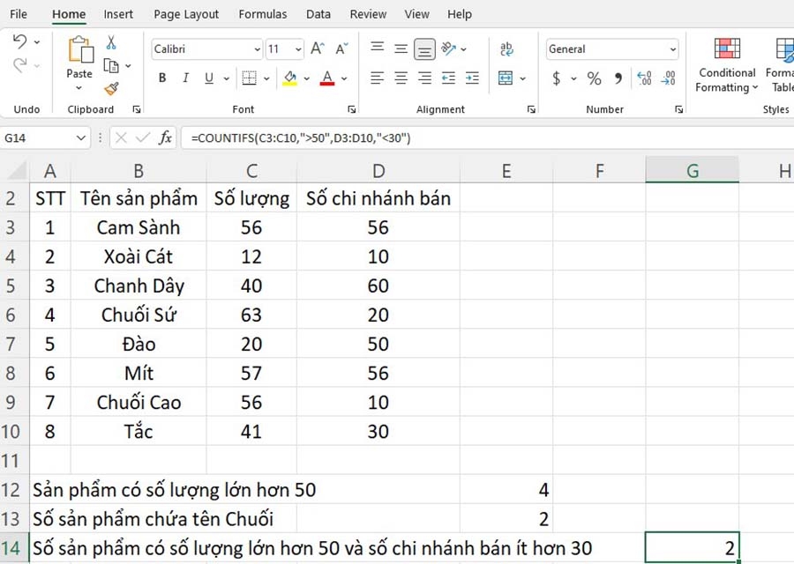Cancel the formula entry with X

[x=121, y=137]
